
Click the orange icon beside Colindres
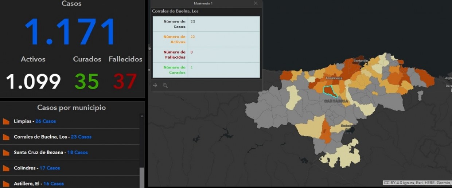tap(6, 168)
